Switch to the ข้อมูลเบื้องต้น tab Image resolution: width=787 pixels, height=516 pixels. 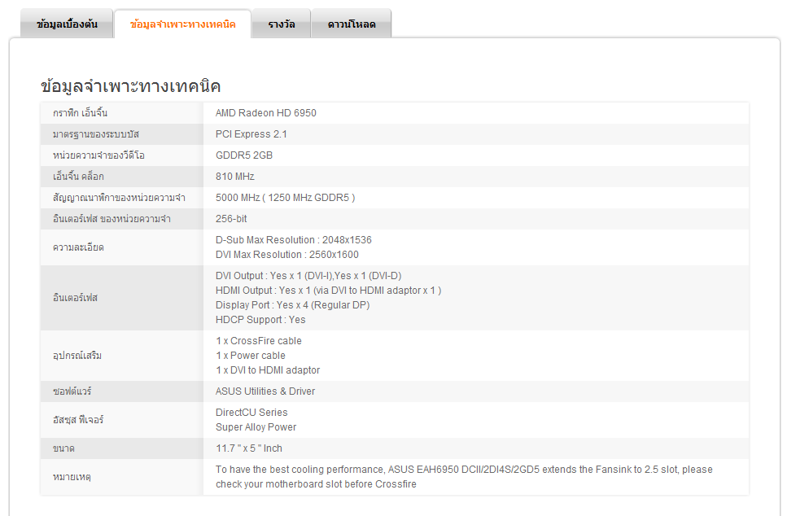point(67,24)
